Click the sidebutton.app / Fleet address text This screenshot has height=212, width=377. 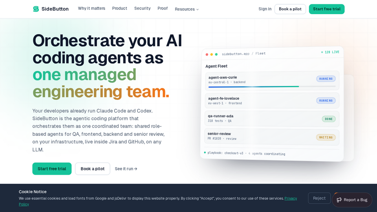(243, 54)
